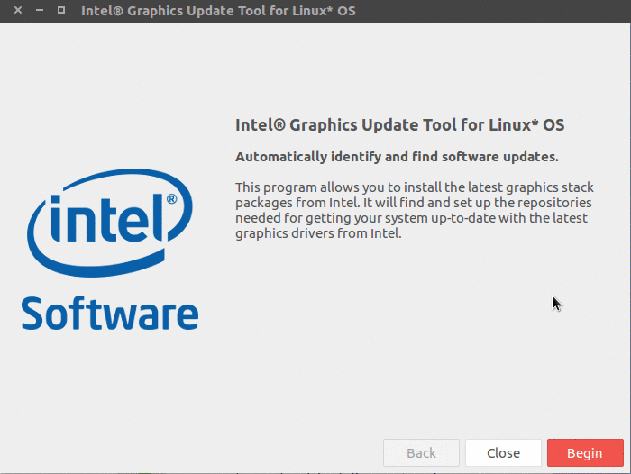Image resolution: width=631 pixels, height=474 pixels.
Task: Click the Close button in the dialog
Action: [503, 452]
